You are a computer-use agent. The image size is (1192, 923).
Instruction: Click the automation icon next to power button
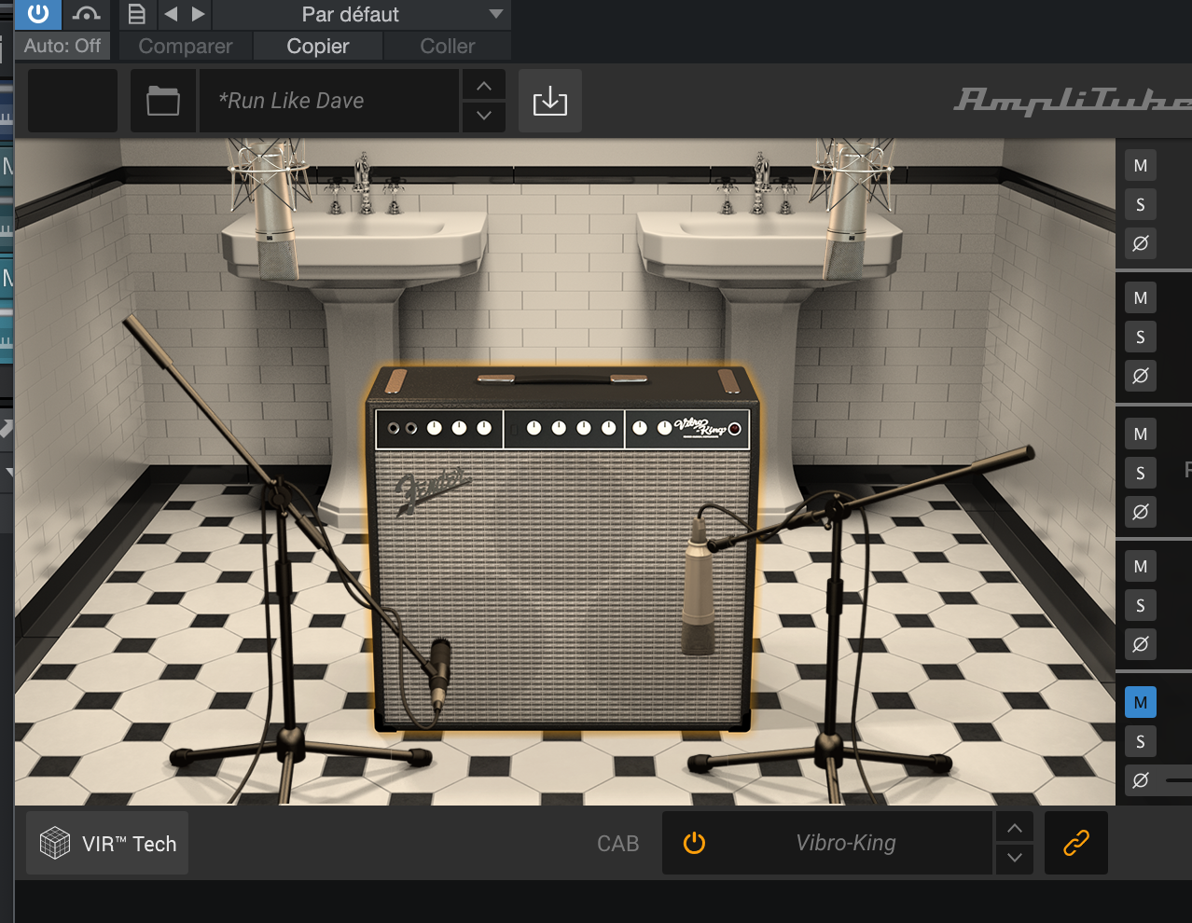pyautogui.click(x=87, y=13)
